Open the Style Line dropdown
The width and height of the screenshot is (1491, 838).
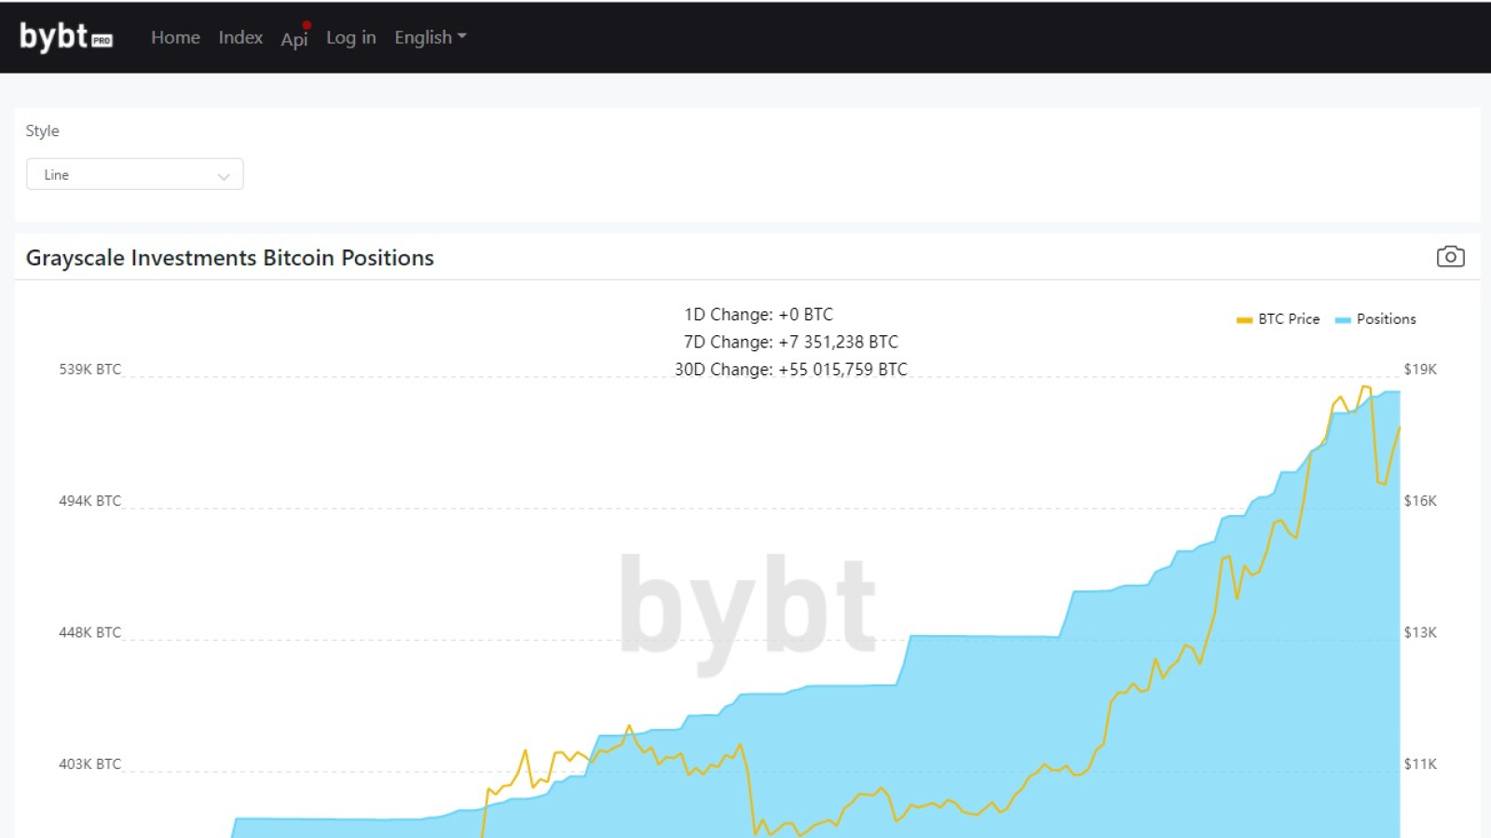[135, 174]
